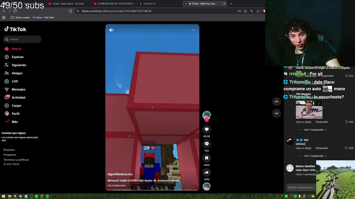Viewport: 355px width, 199px height.
Task: Open the Windows Start menu
Action: (x=3, y=196)
